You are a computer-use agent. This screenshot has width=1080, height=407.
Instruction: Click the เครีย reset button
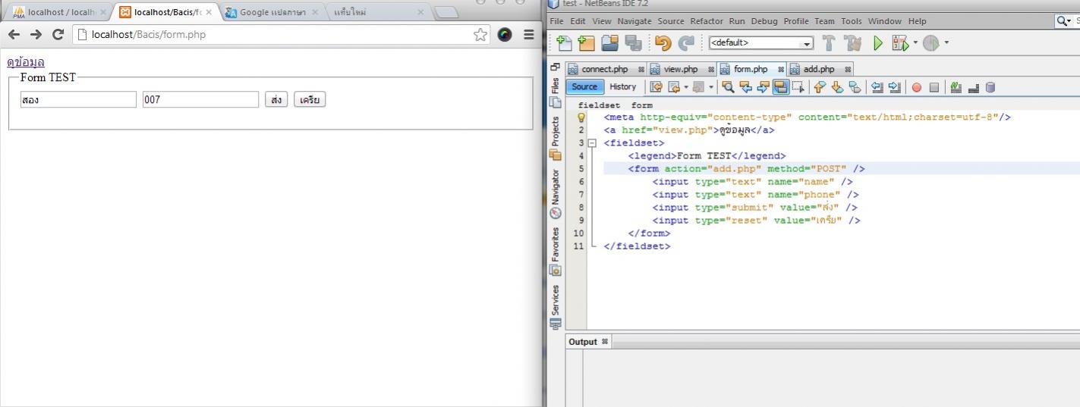coord(310,99)
